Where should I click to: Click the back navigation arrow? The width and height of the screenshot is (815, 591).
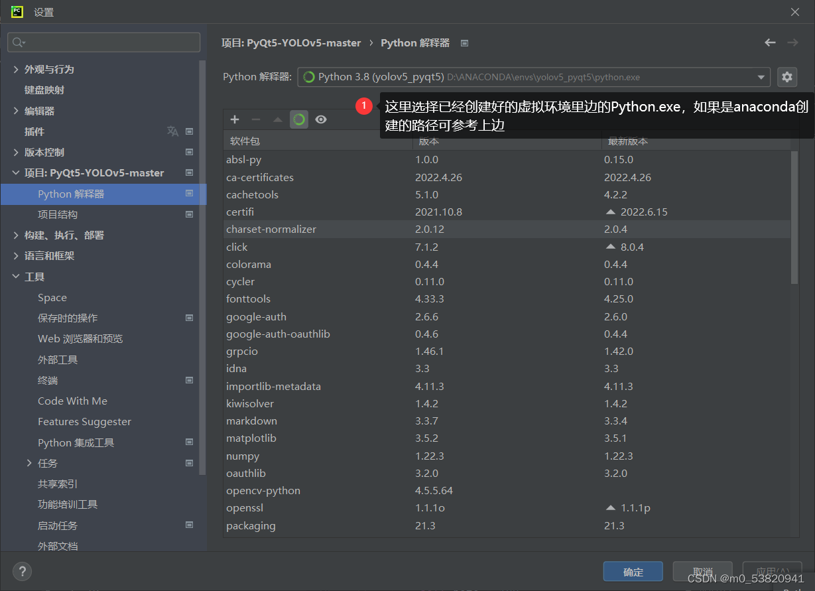click(x=770, y=42)
